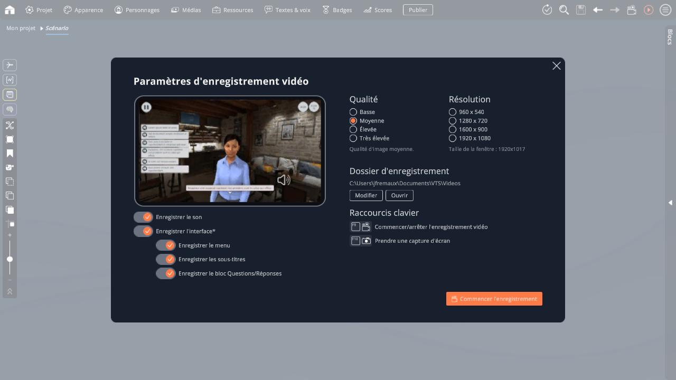Open the hamburger menu icon
Screen dimensions: 676x380
(x=665, y=9)
